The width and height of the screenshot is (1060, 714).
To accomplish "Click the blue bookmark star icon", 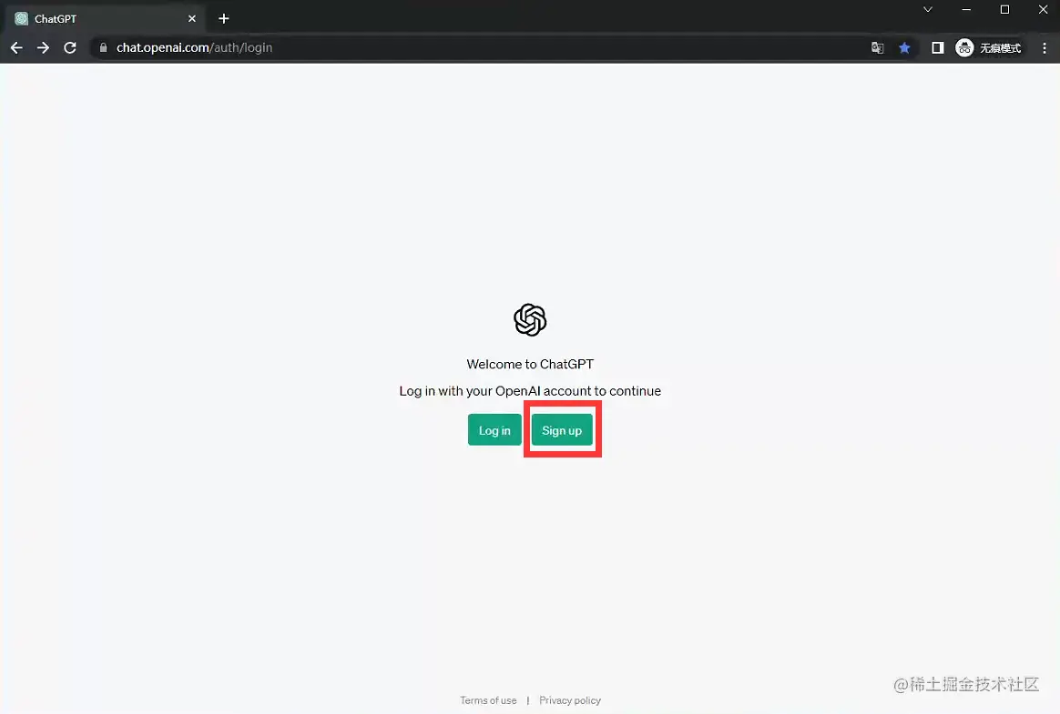I will (x=904, y=48).
